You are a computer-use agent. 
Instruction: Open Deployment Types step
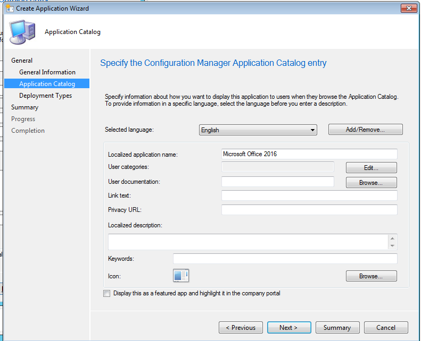[x=45, y=96]
